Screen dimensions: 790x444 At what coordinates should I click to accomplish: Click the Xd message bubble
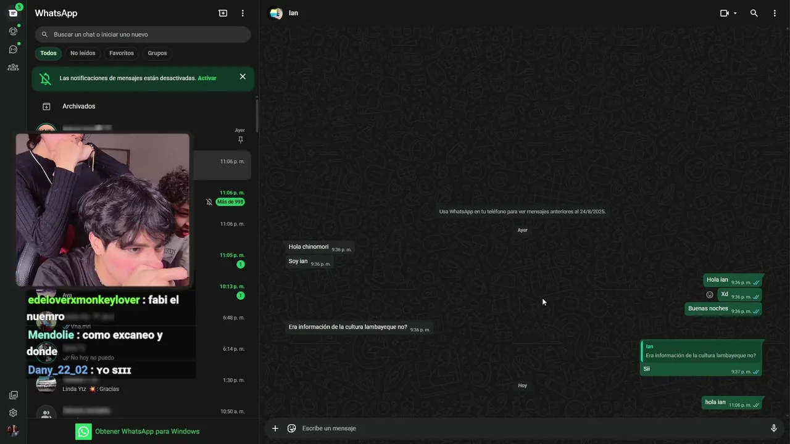point(739,295)
